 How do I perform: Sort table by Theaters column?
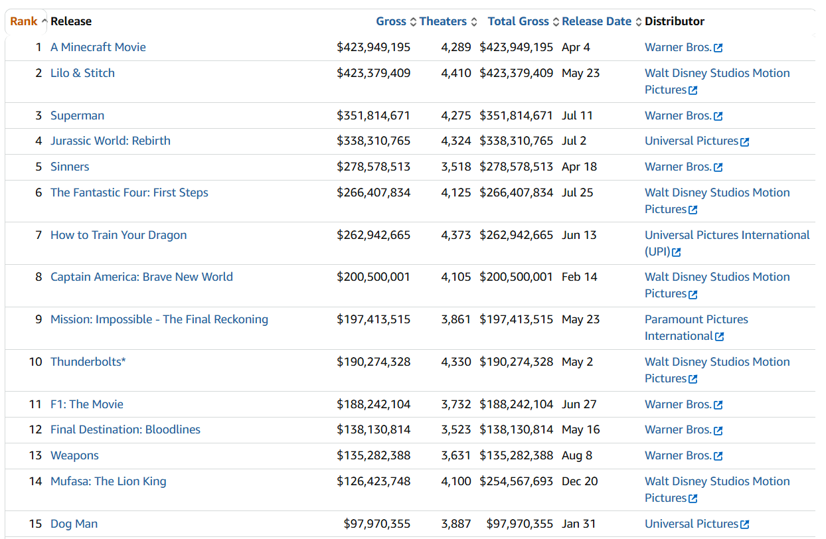[x=443, y=21]
